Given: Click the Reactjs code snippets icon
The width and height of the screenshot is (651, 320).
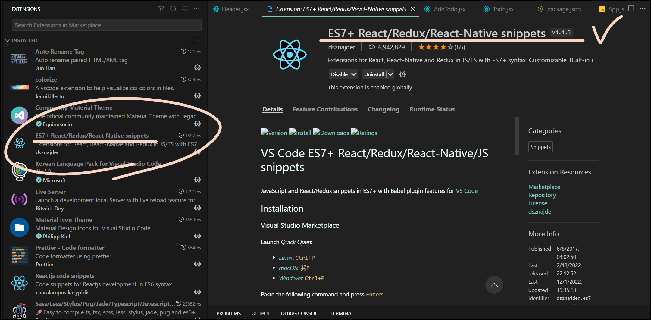Looking at the screenshot, I should (x=19, y=283).
